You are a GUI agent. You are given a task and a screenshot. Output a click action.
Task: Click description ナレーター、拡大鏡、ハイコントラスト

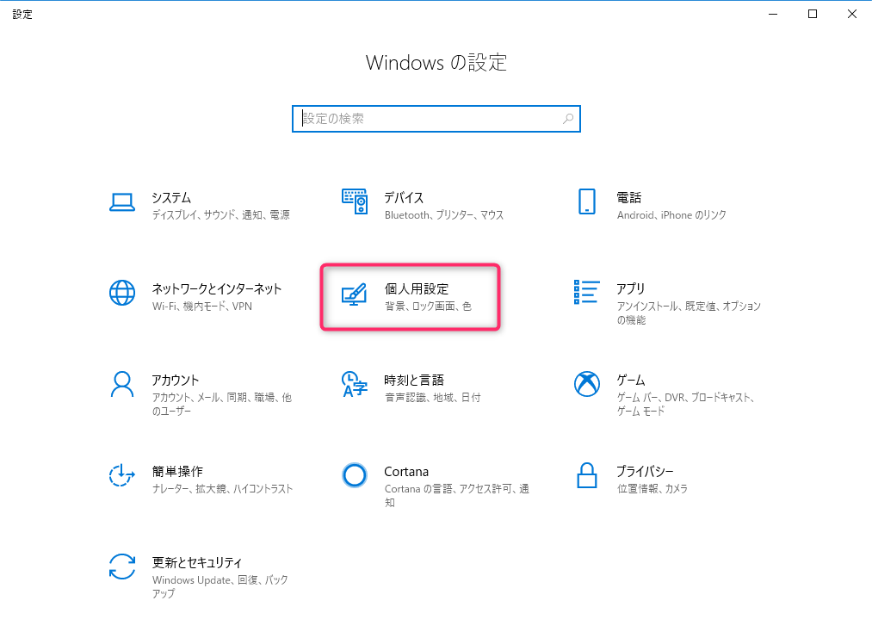coord(222,488)
